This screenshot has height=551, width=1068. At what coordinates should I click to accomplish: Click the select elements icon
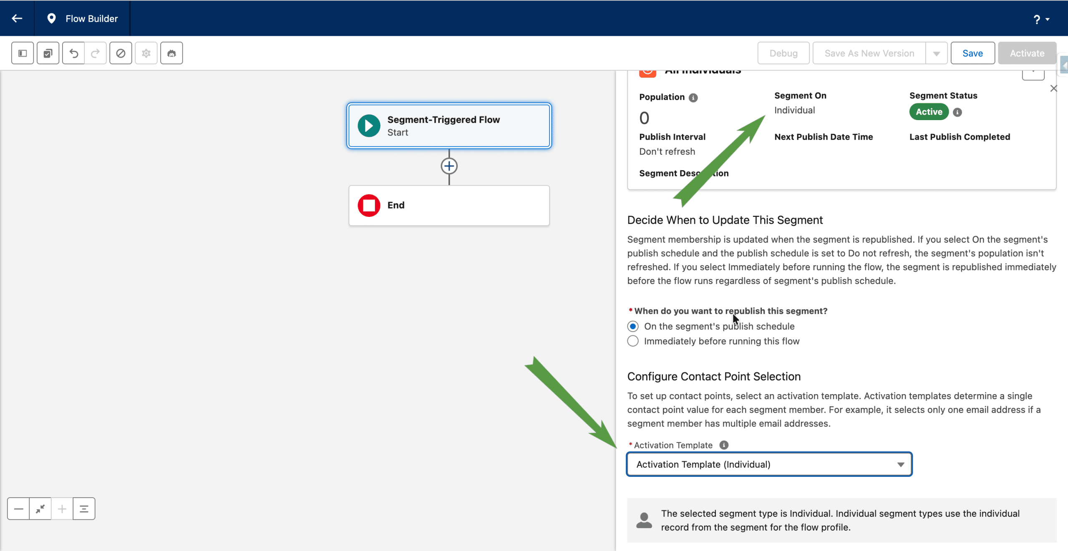click(x=48, y=53)
